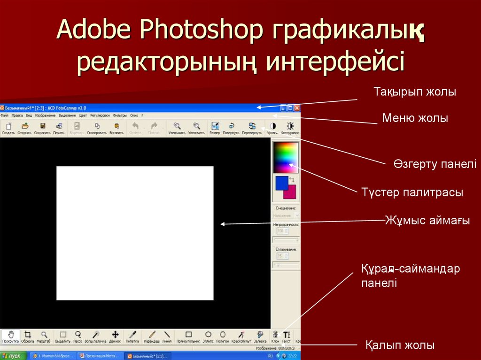This screenshot has height=360, width=481.
Task: Expand the Смешивание blend mode dropdown
Action: (x=297, y=215)
